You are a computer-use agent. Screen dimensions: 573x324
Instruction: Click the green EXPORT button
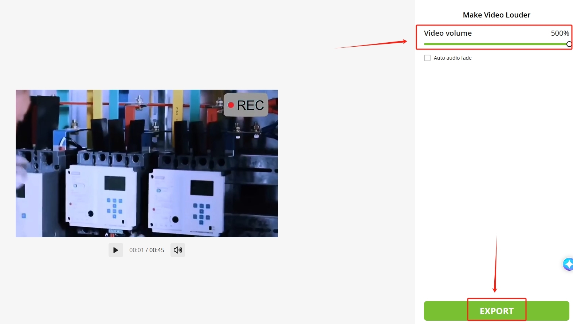point(497,311)
